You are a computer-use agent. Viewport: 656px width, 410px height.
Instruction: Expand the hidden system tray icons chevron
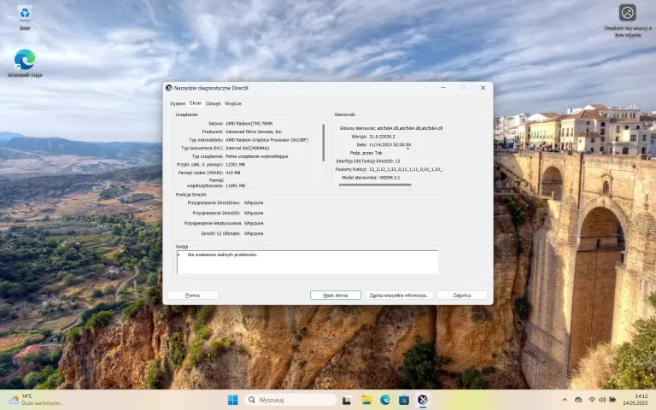click(565, 400)
